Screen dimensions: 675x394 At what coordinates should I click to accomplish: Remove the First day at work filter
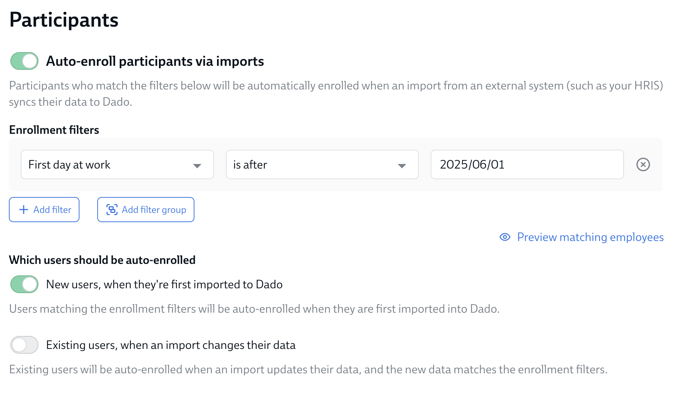[x=643, y=164]
